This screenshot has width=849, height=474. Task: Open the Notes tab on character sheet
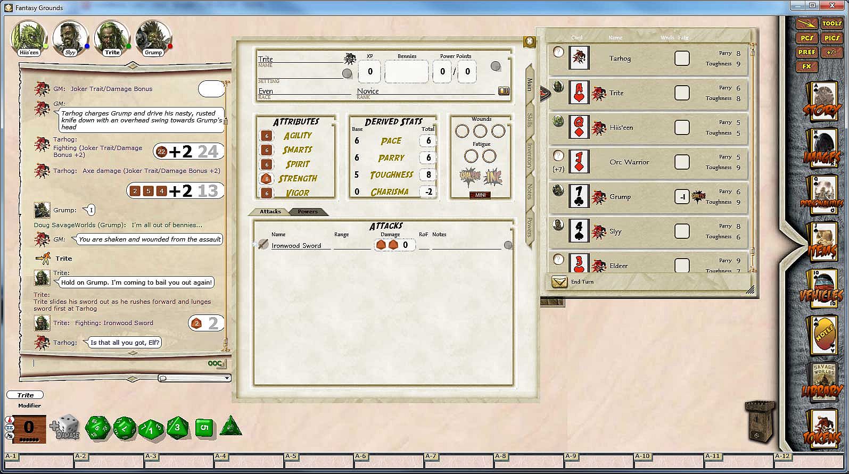click(530, 192)
